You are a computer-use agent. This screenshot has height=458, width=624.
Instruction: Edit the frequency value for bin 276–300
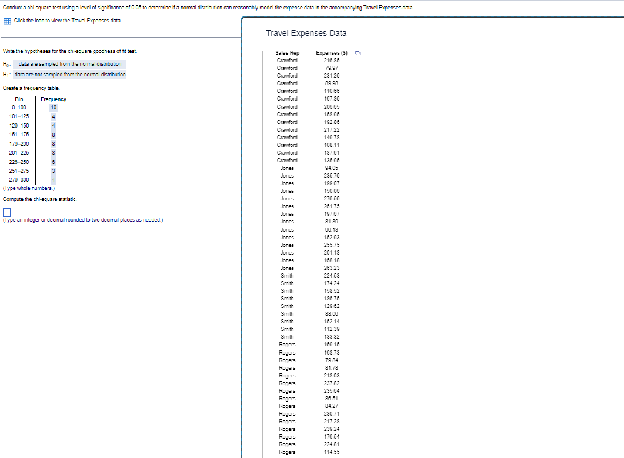coord(53,180)
